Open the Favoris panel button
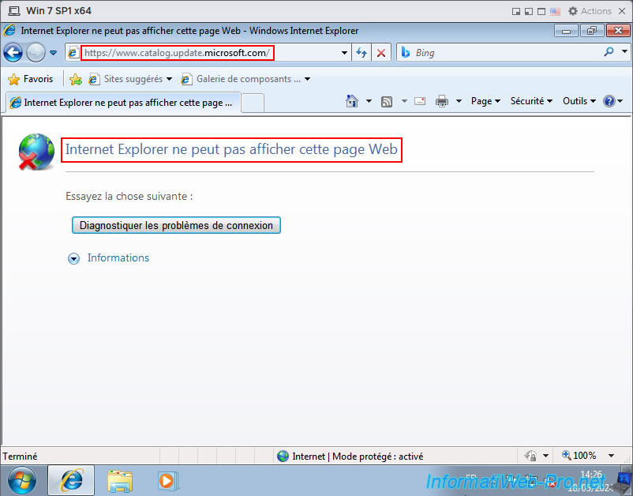This screenshot has height=496, width=633. pos(31,79)
